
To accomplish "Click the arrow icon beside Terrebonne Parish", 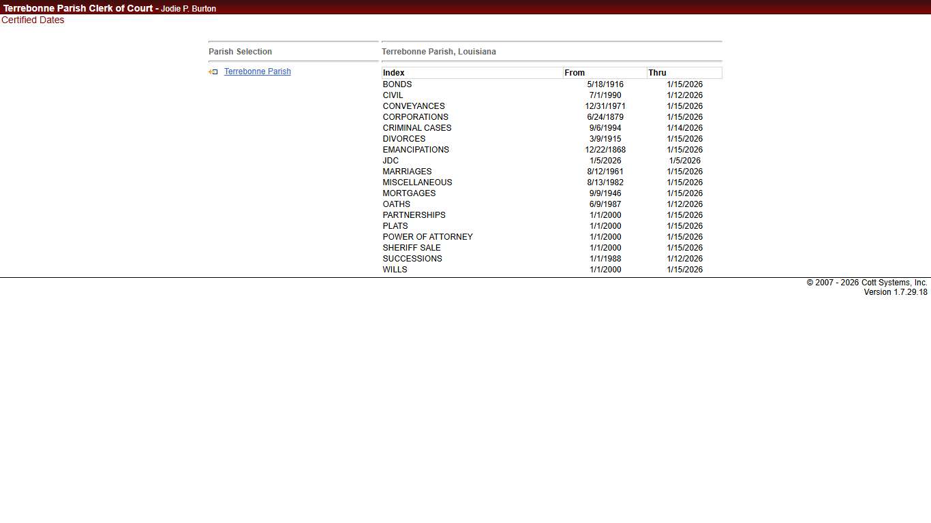I will tap(213, 72).
